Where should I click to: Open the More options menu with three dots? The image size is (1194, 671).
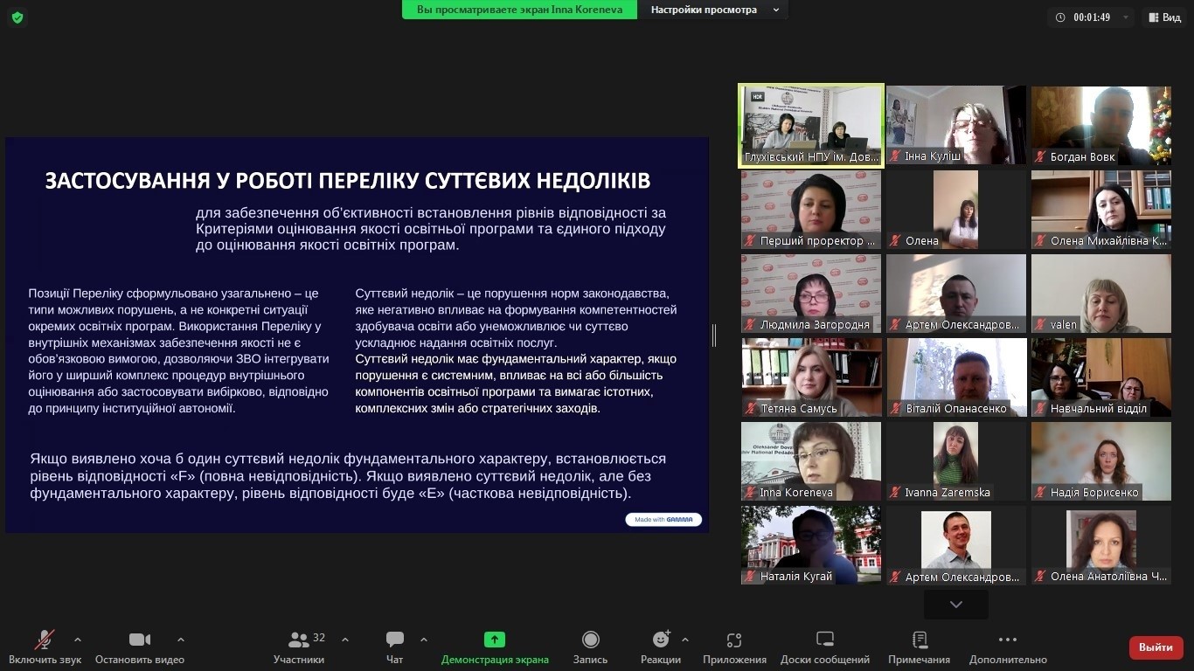pyautogui.click(x=1007, y=640)
